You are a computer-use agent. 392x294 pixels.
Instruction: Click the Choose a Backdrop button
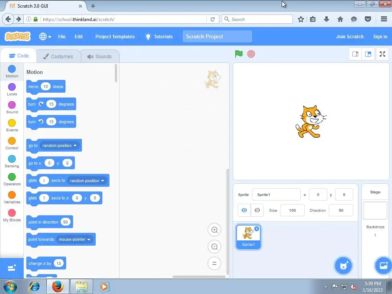pyautogui.click(x=384, y=266)
